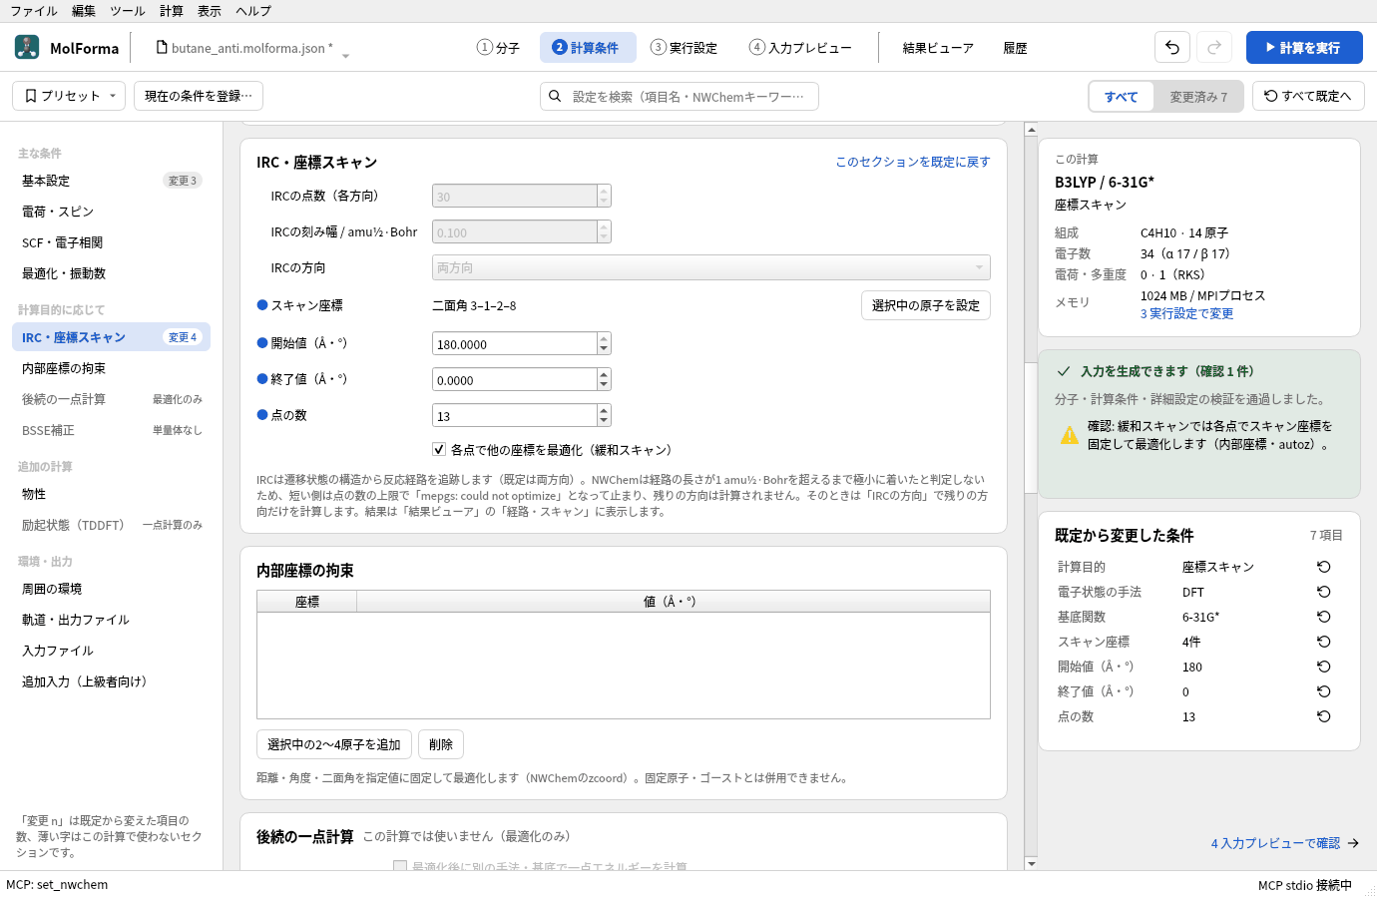Screen dimensions: 1377x898
Task: Click すべて既定へ reset button
Action: [x=1308, y=96]
